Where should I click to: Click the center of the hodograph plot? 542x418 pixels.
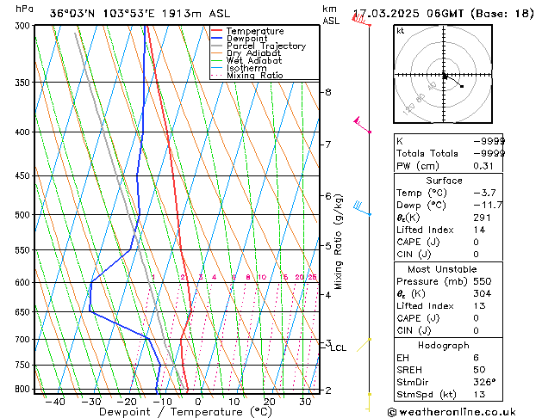click(444, 75)
